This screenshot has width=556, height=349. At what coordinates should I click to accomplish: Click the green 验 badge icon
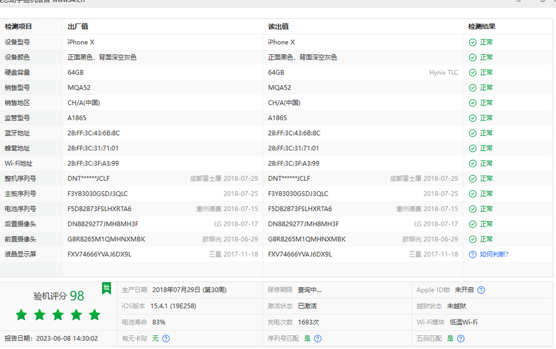tap(106, 288)
